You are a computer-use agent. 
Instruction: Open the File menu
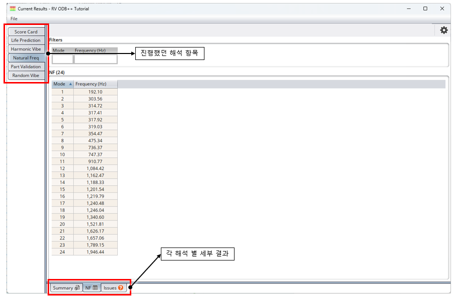[x=14, y=18]
